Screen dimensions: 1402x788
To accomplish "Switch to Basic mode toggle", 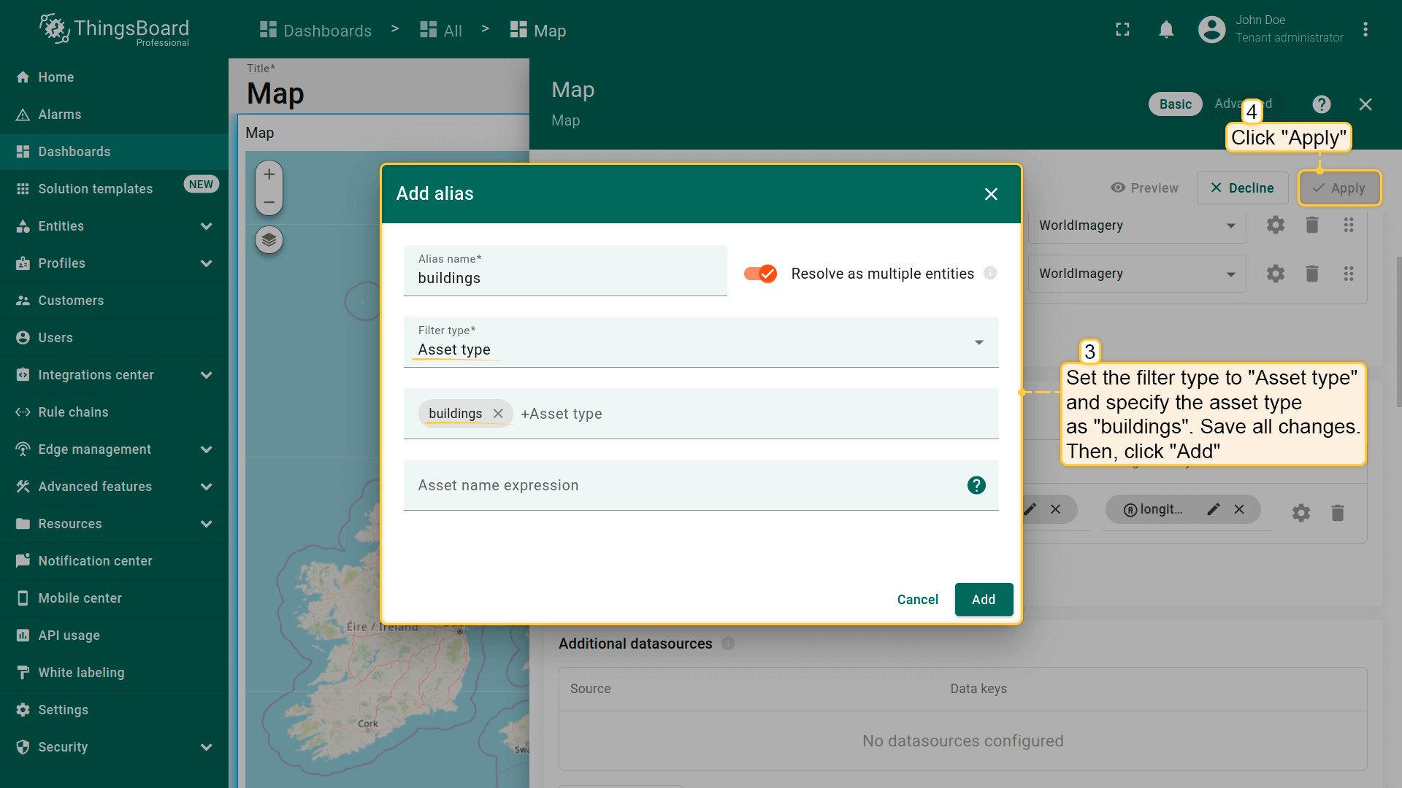I will 1175,104.
